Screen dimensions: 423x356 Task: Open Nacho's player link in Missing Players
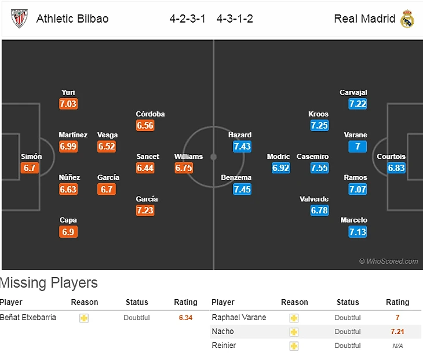[x=222, y=332]
